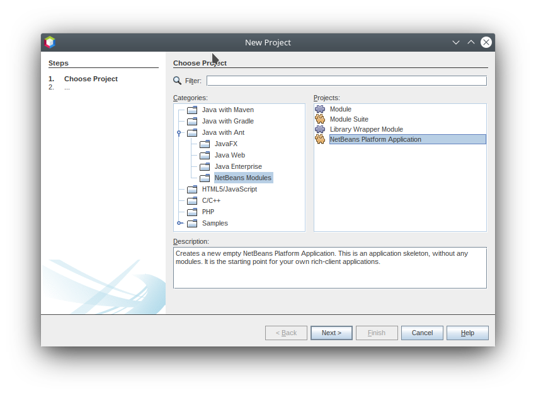Click the Cancel button
The width and height of the screenshot is (536, 395).
422,333
